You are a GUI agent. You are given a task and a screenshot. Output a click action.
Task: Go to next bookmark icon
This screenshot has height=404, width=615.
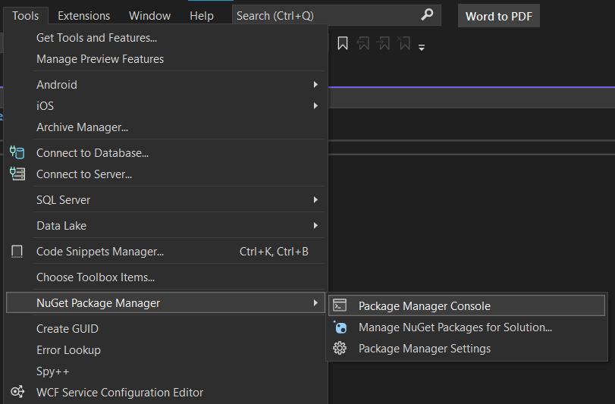[383, 43]
